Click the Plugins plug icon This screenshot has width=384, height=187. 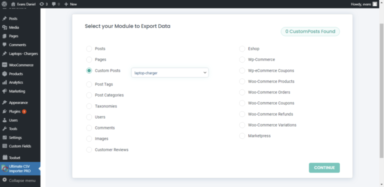click(x=4, y=111)
